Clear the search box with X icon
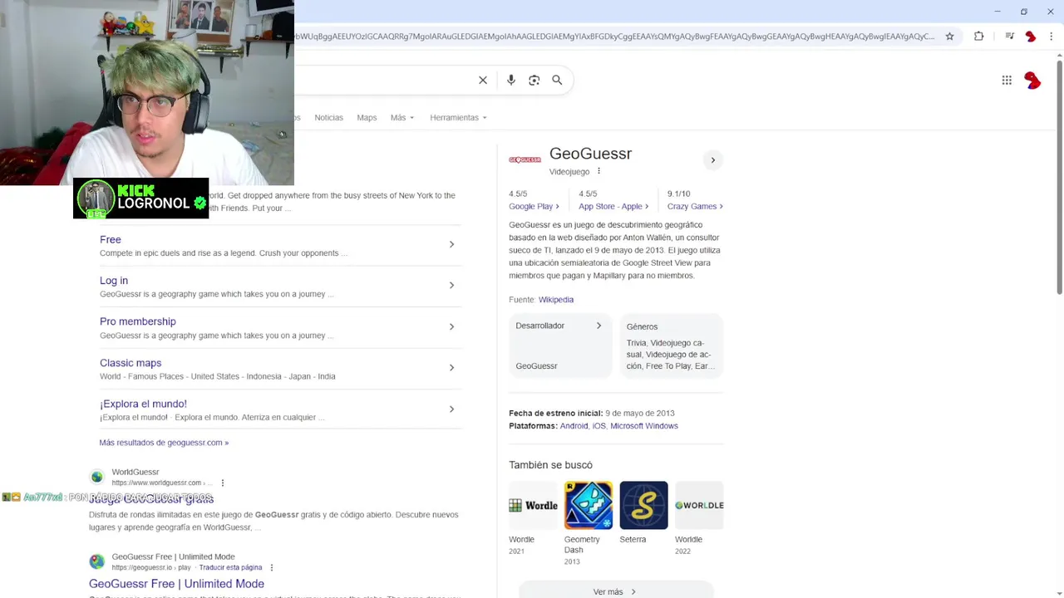This screenshot has height=598, width=1064. tap(483, 80)
